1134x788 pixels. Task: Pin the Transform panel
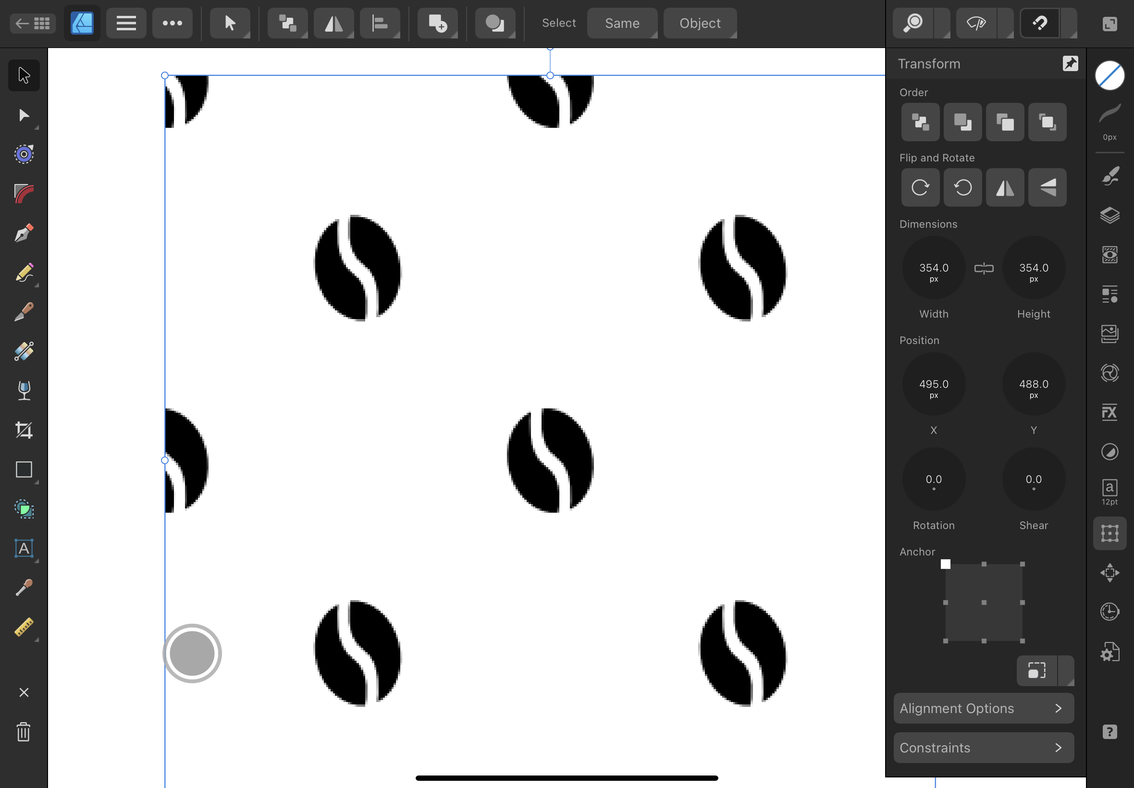[x=1070, y=63]
